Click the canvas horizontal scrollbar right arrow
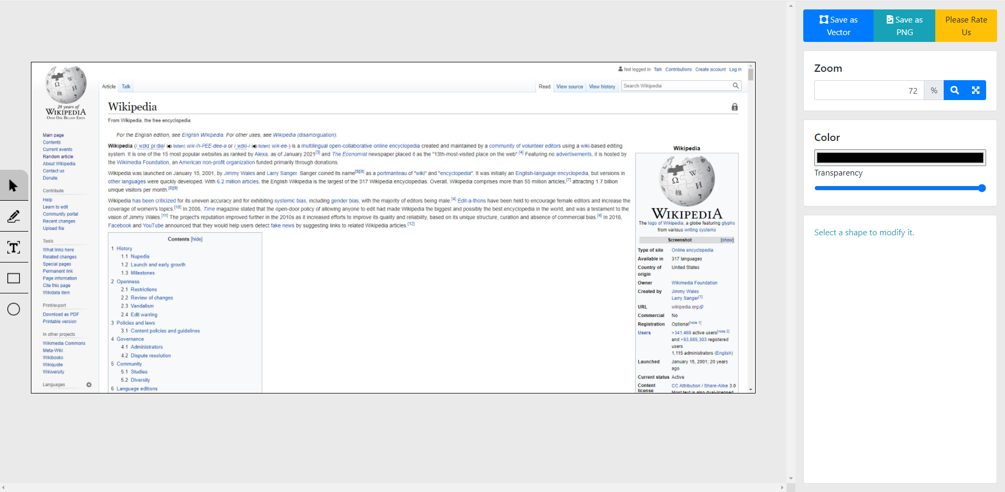 click(x=782, y=488)
